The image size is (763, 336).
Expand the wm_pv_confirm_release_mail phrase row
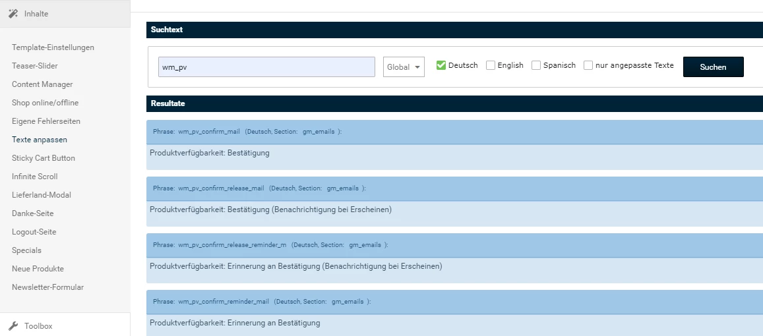pos(454,188)
